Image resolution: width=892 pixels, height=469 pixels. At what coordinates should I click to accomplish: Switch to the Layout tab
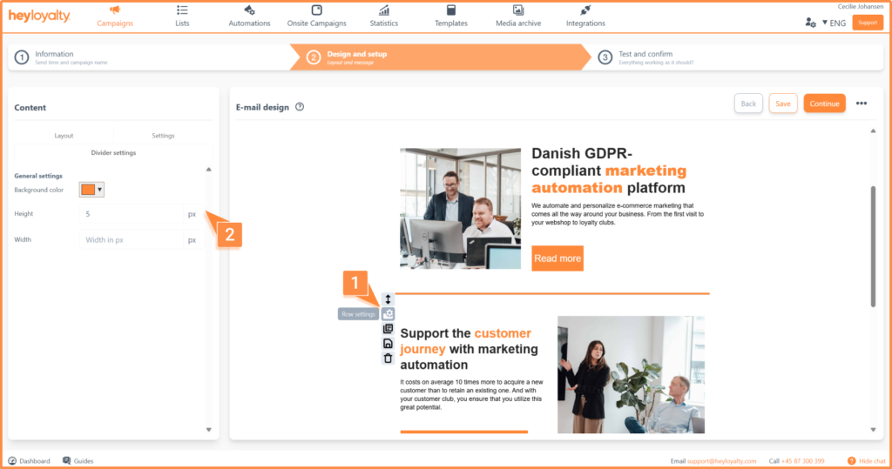(64, 136)
